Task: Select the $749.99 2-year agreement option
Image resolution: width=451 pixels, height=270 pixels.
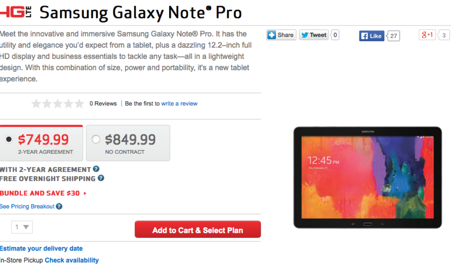Action: (x=9, y=139)
